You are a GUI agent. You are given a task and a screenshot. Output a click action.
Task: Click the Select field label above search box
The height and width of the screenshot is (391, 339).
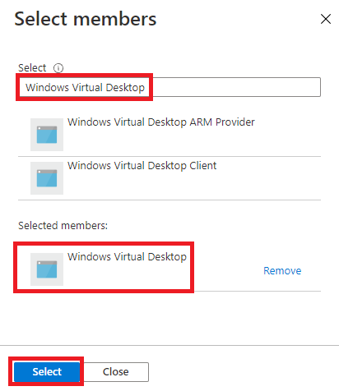point(32,67)
